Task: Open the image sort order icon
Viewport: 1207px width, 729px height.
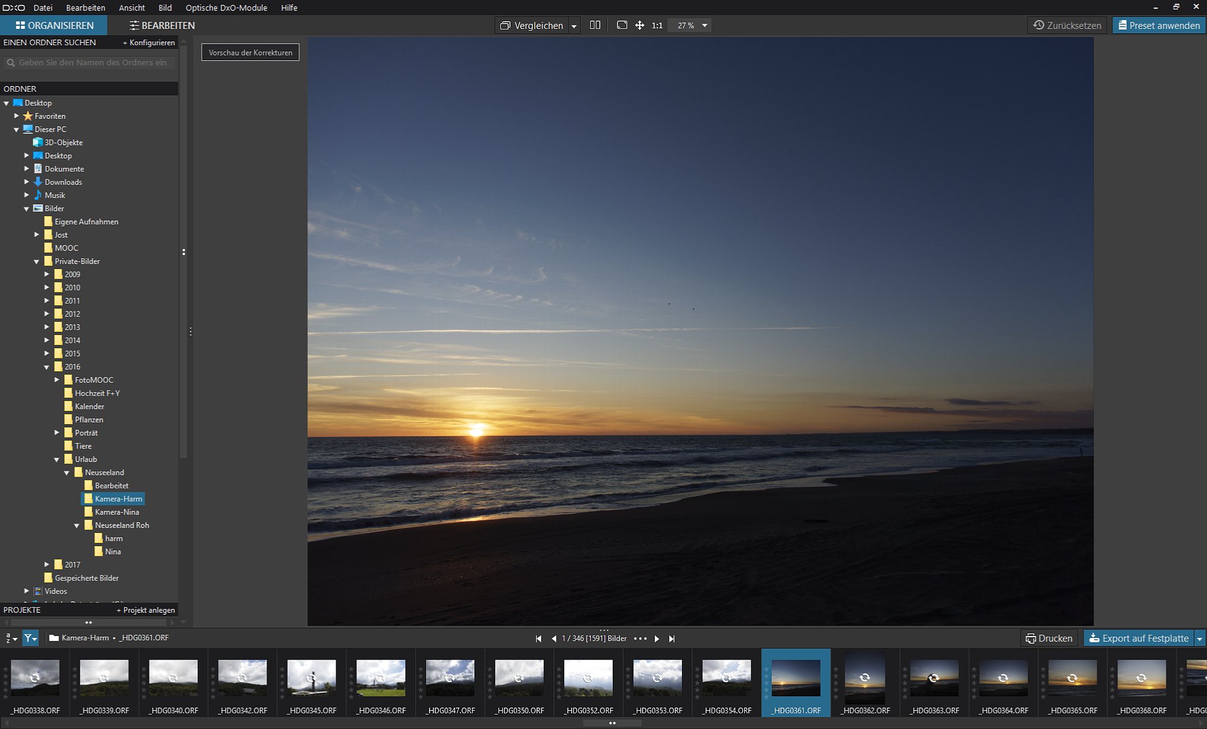Action: [x=11, y=638]
